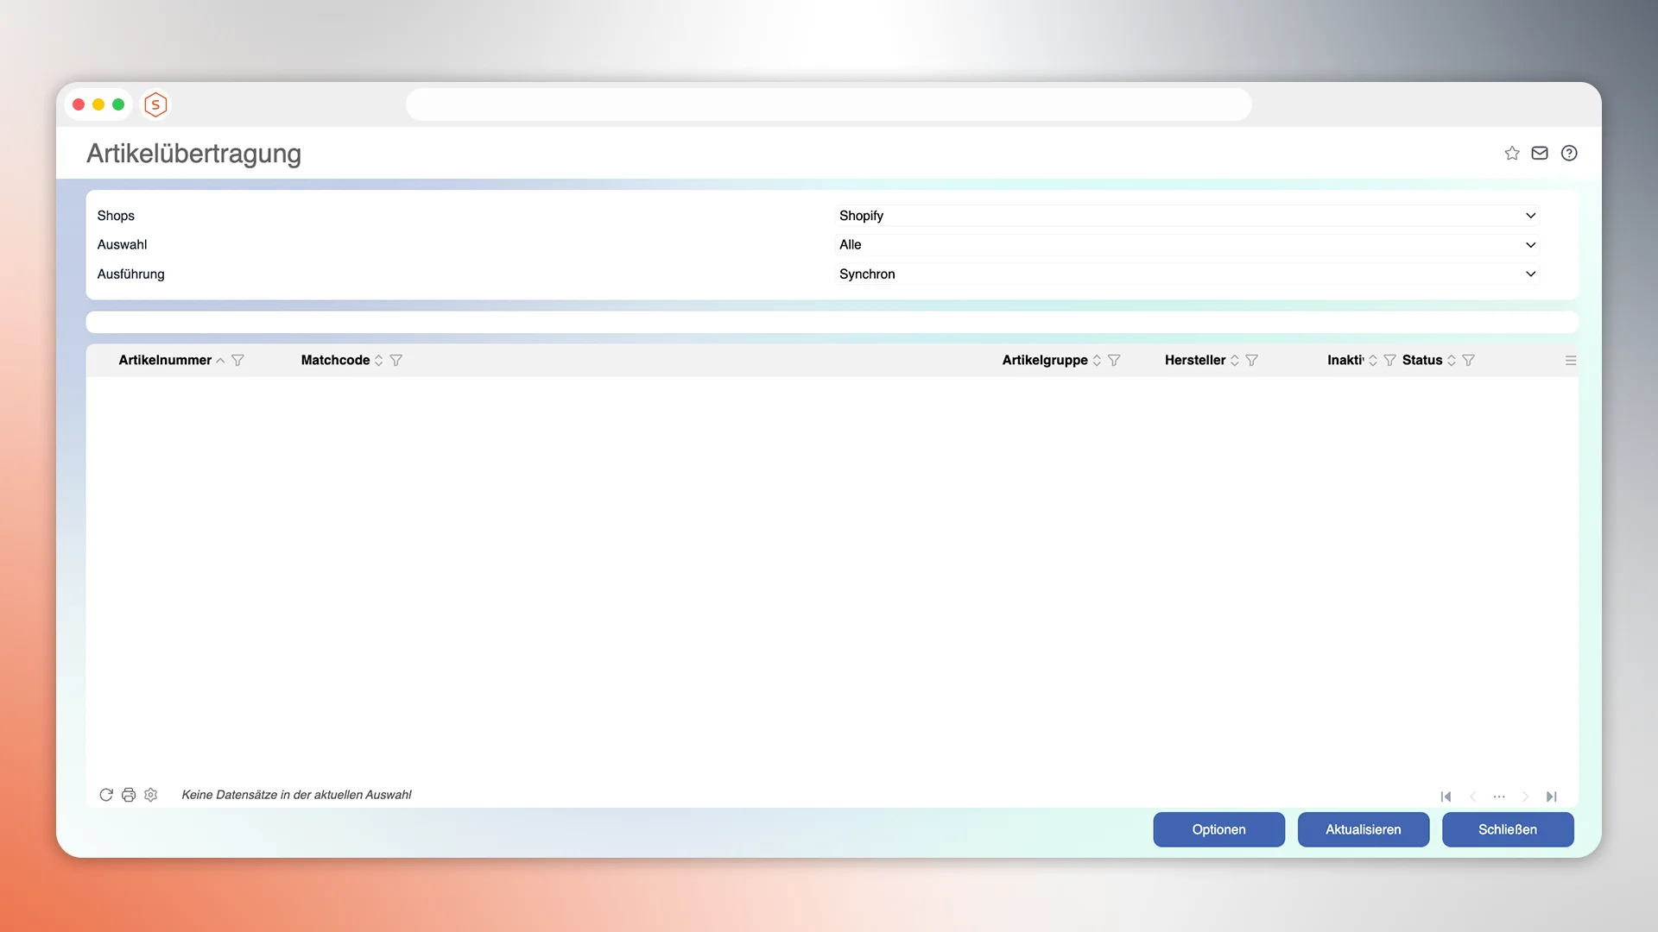Open the envelope message icon
This screenshot has width=1658, height=932.
pyautogui.click(x=1540, y=153)
